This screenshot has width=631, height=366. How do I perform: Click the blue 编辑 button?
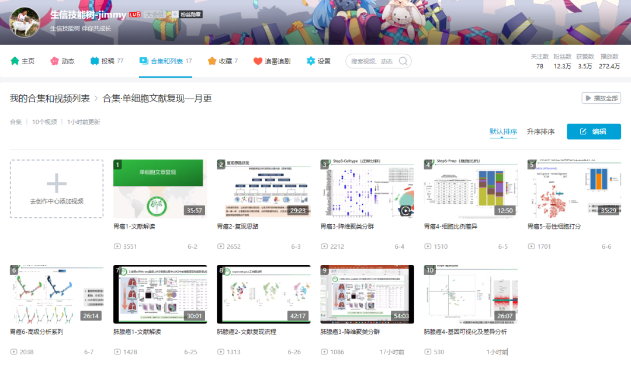[x=594, y=131]
